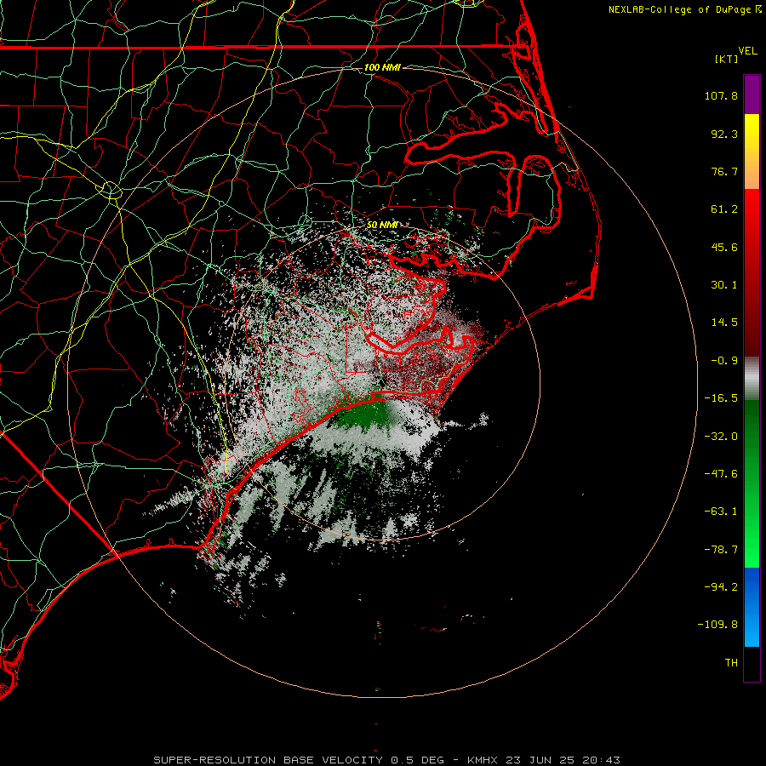766x766 pixels.
Task: Click the [KT] units label
Action: click(727, 59)
